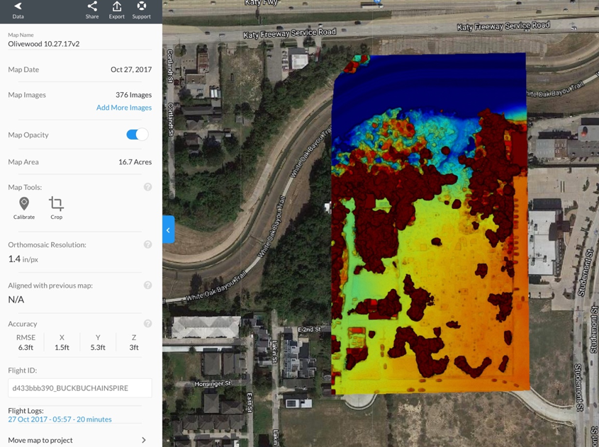Show help for Accuracy
The image size is (599, 447).
point(148,324)
